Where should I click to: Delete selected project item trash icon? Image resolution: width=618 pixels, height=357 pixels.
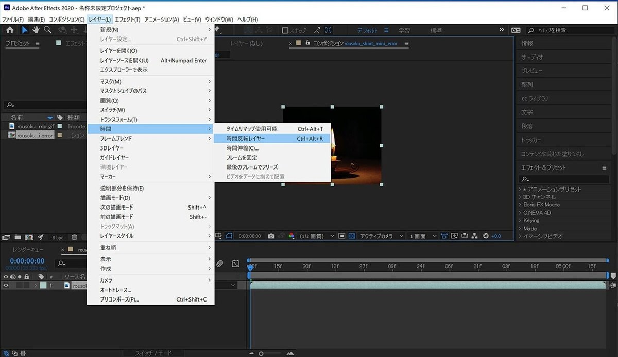[75, 237]
